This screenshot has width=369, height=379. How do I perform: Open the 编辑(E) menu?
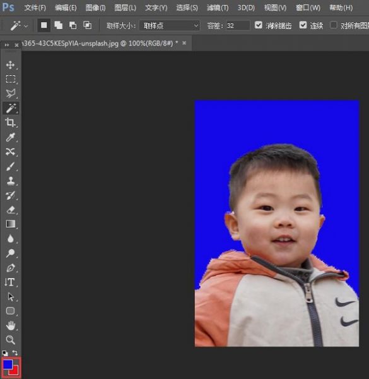66,8
